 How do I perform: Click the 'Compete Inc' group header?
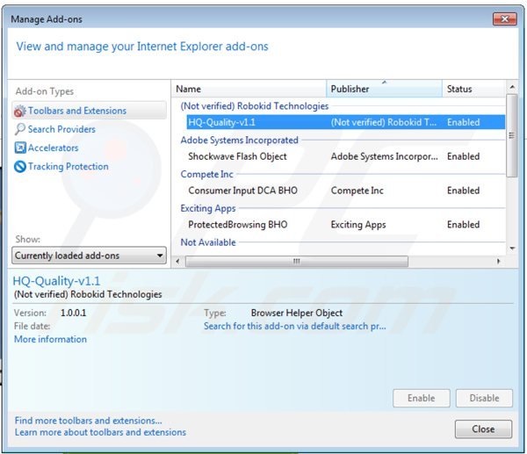(206, 174)
